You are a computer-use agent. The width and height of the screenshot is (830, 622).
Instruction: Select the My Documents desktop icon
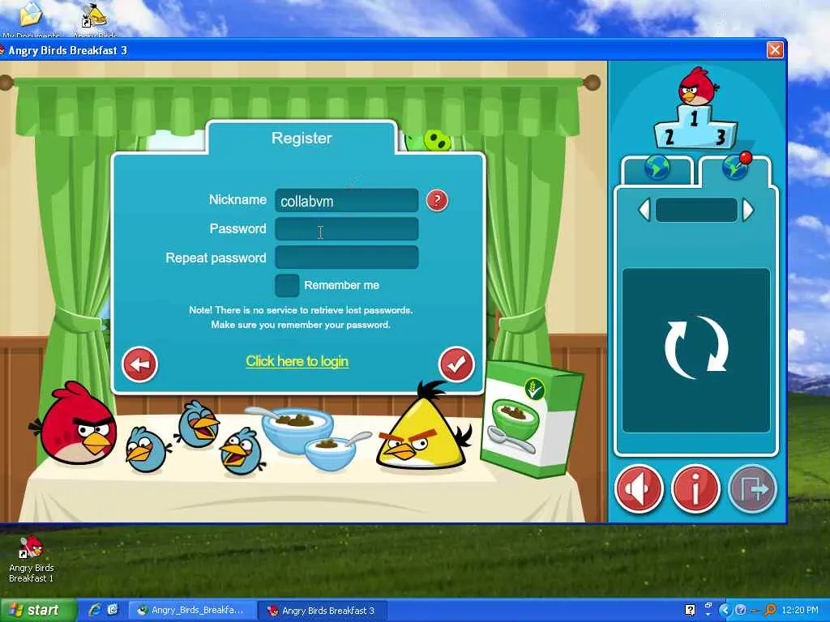pyautogui.click(x=31, y=19)
